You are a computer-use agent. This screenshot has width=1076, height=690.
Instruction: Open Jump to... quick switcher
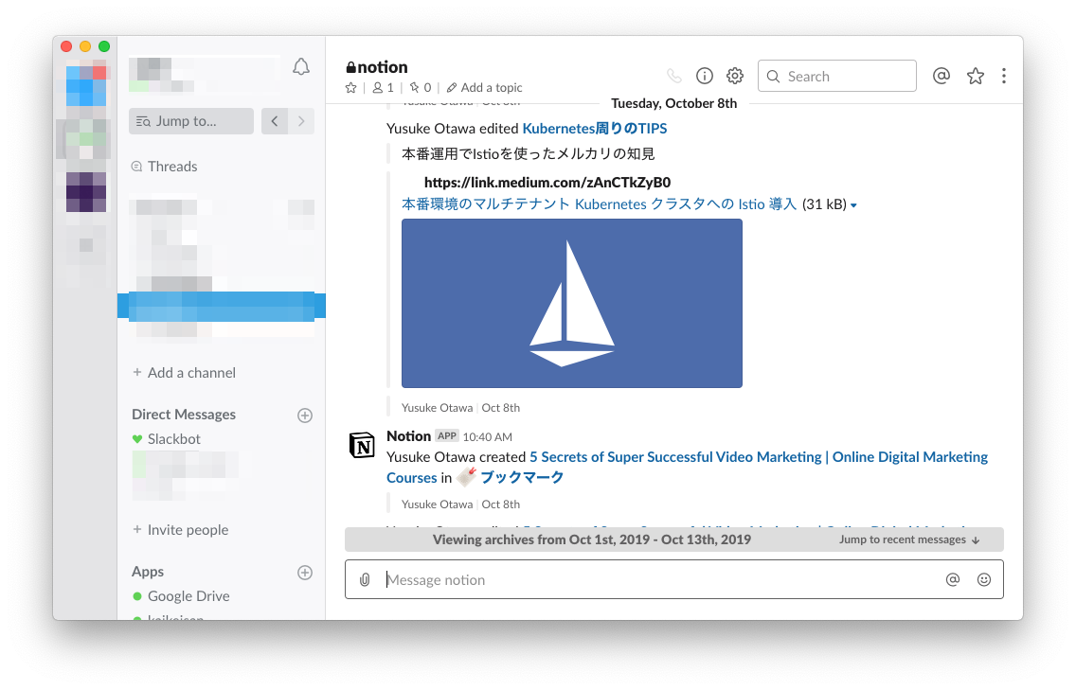[190, 121]
